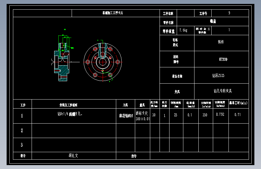Select the basic time value 0.71
The width and height of the screenshot is (261, 169).
coord(238,115)
